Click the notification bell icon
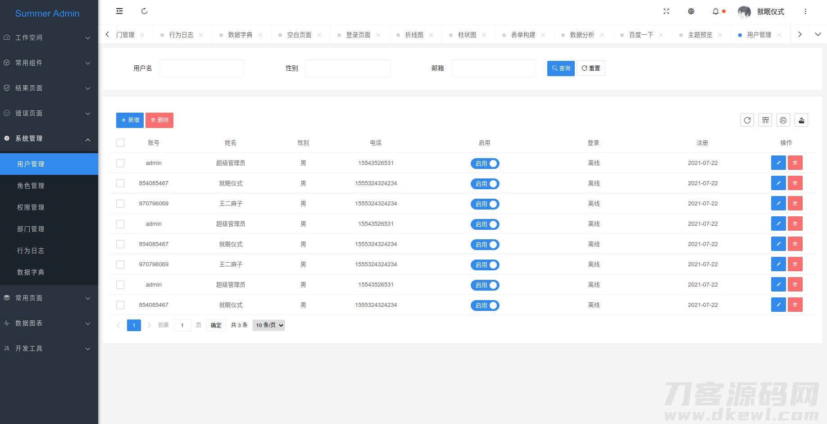Image resolution: width=827 pixels, height=424 pixels. click(716, 11)
